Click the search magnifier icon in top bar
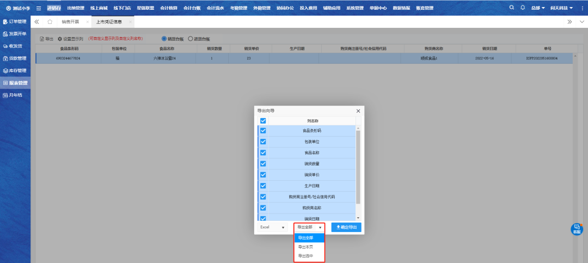The height and width of the screenshot is (263, 588). [511, 8]
